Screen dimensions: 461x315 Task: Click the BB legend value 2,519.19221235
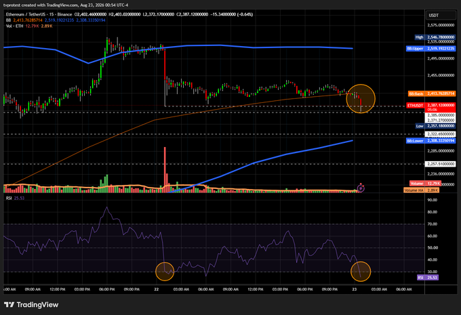59,20
